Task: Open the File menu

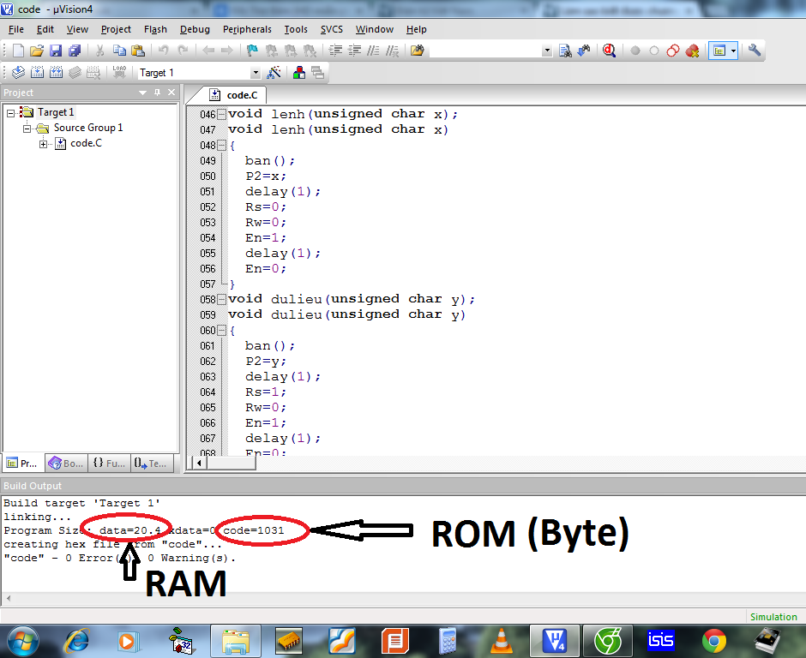Action: [x=16, y=29]
